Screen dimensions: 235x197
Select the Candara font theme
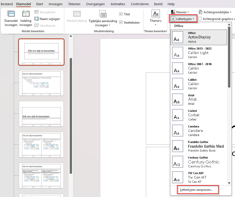point(199,131)
